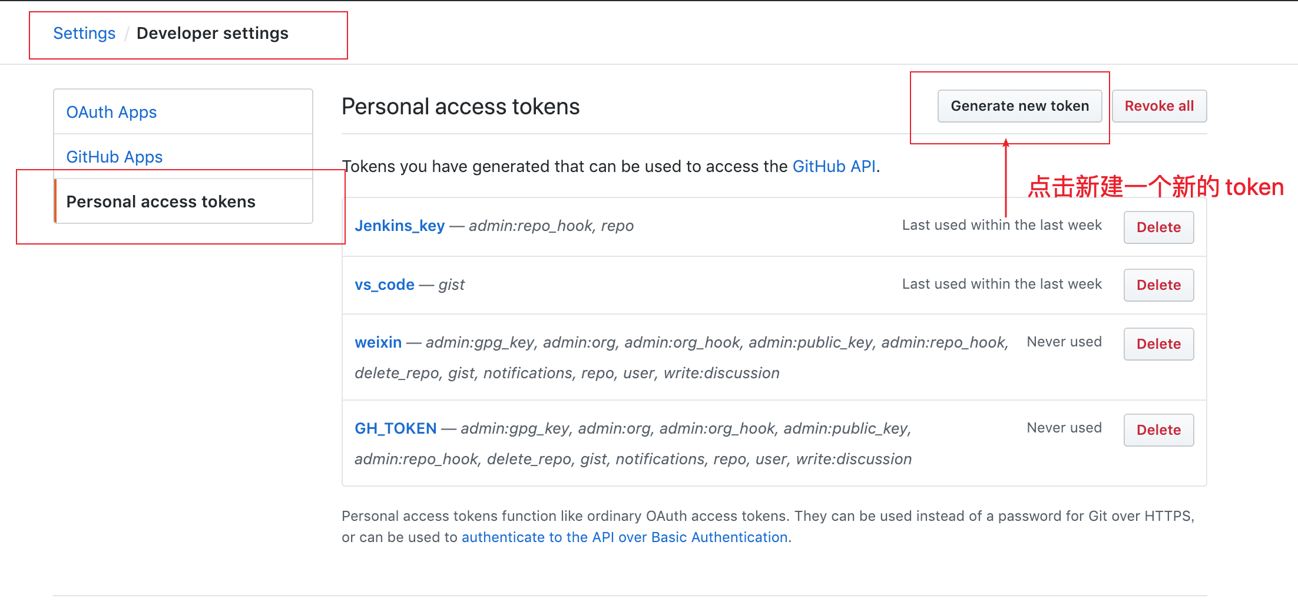Click the Jenkins_key last used status text
The height and width of the screenshot is (601, 1298).
coord(1002,225)
